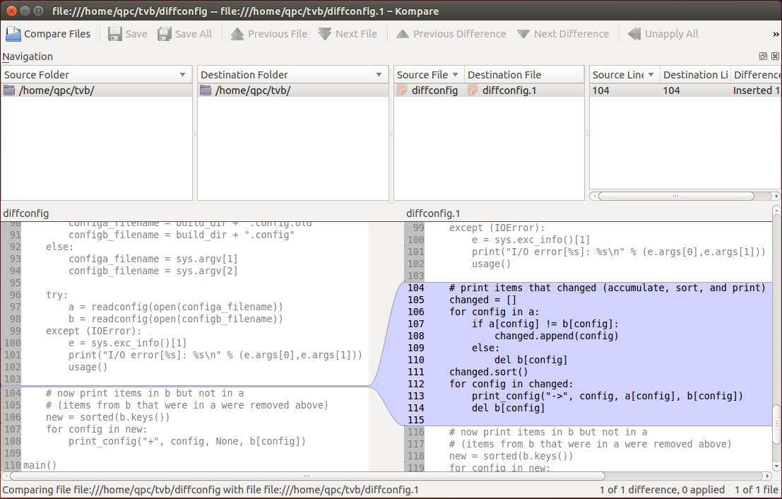Jump to Next File in toolbar

pyautogui.click(x=325, y=34)
